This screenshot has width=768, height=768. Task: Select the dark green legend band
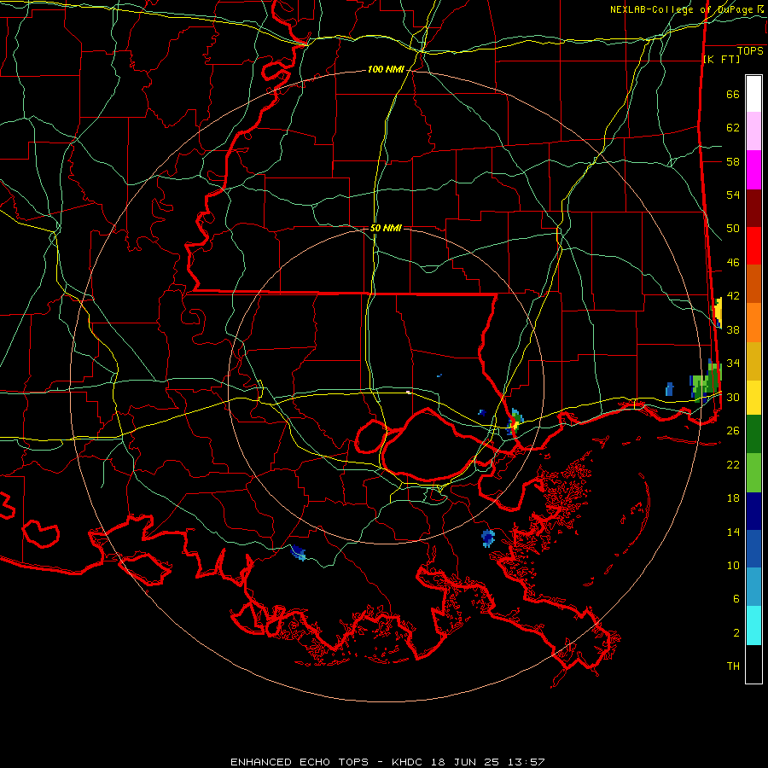753,434
